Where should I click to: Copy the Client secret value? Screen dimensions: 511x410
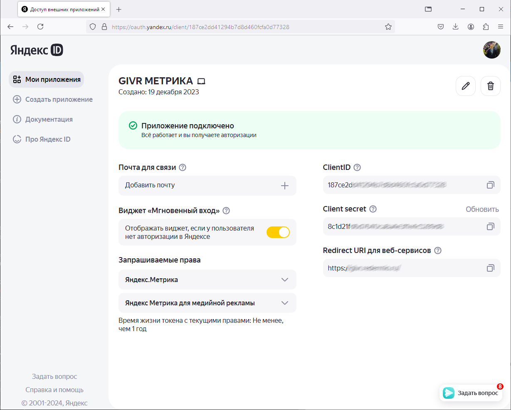[x=491, y=226]
